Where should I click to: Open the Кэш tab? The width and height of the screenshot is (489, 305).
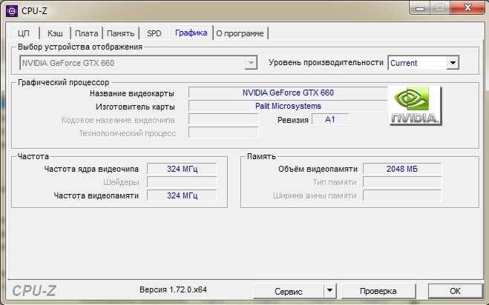point(55,33)
